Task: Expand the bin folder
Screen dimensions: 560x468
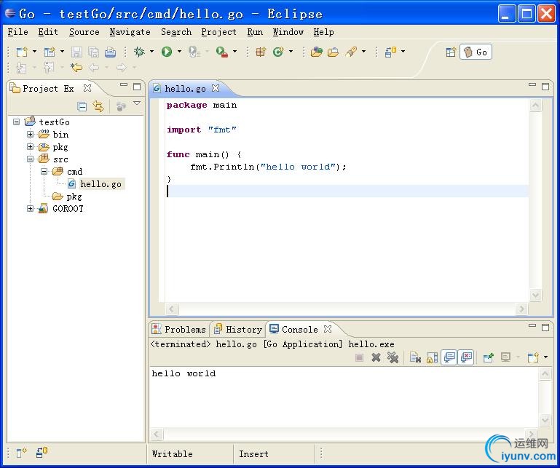Action: (x=31, y=134)
